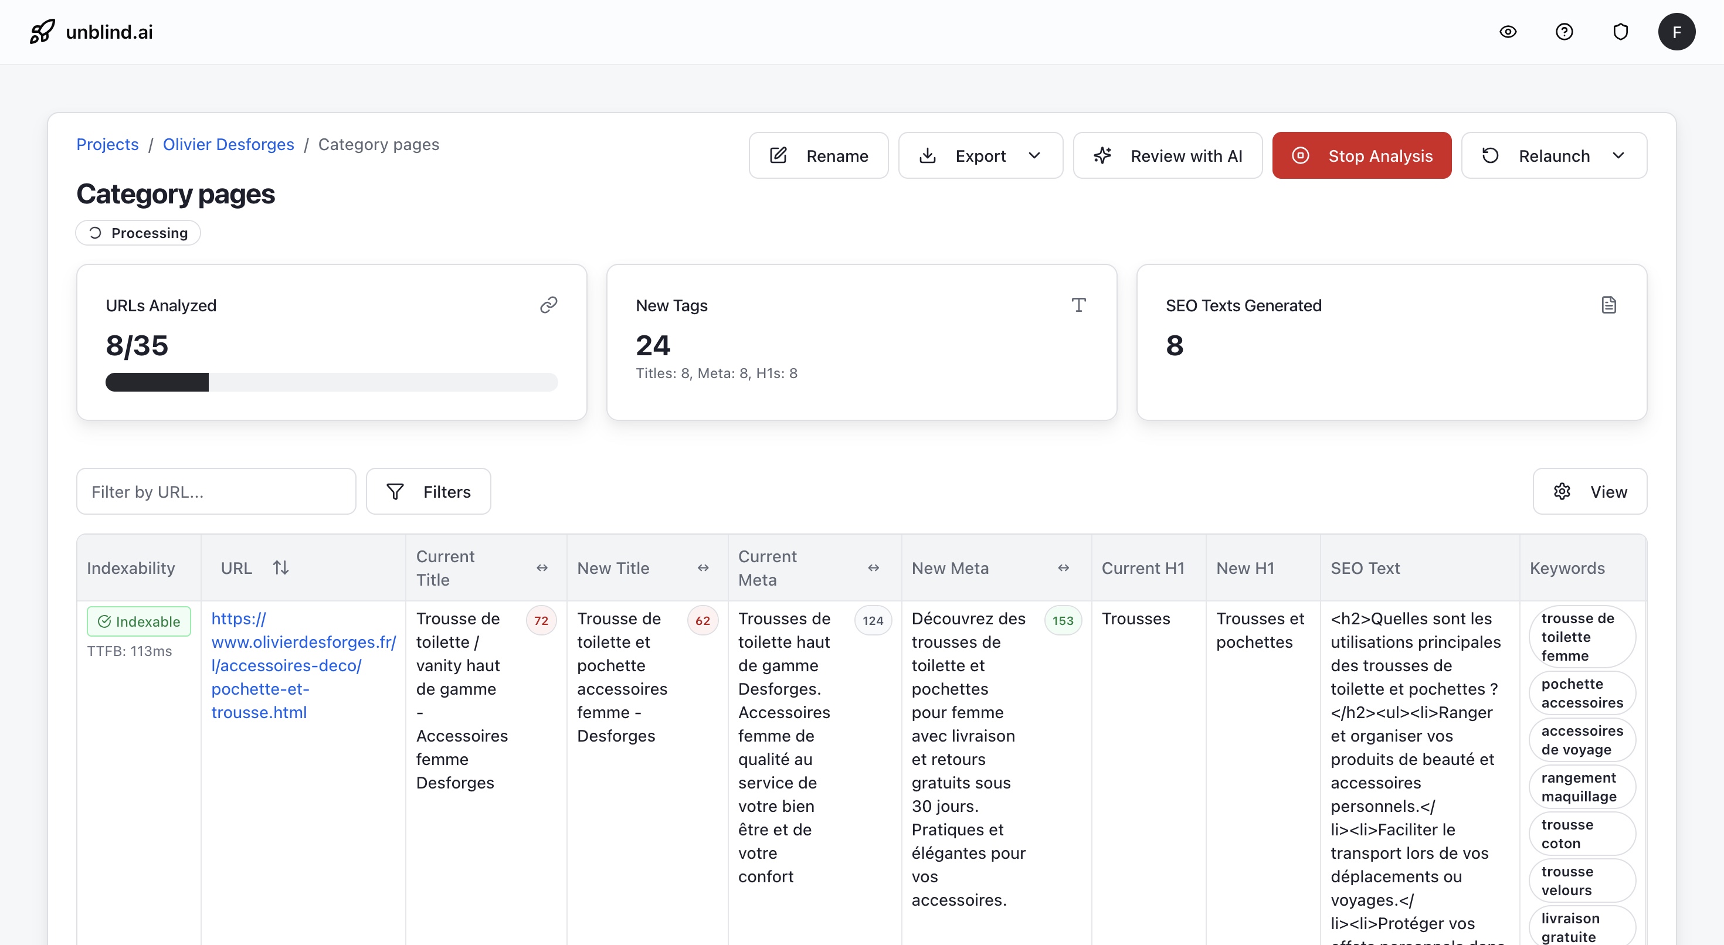Expand the New Meta column width
1724x945 pixels.
[1064, 567]
